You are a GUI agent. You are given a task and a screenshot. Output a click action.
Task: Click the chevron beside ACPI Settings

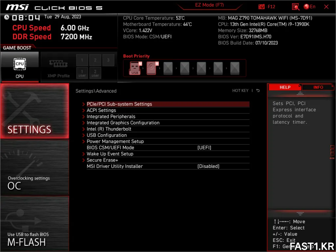point(84,110)
